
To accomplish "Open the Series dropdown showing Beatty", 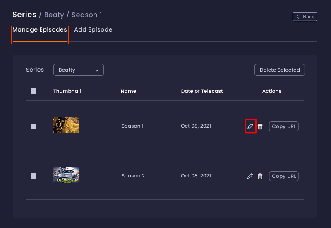I will (x=78, y=70).
